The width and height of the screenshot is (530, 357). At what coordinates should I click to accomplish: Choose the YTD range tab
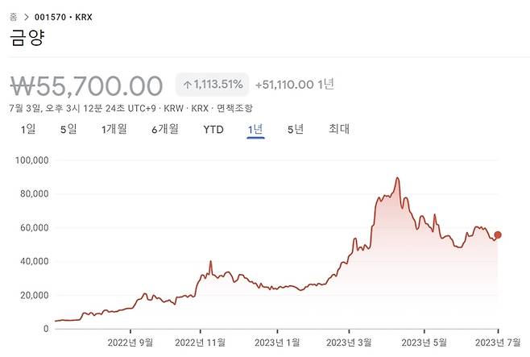pos(213,130)
